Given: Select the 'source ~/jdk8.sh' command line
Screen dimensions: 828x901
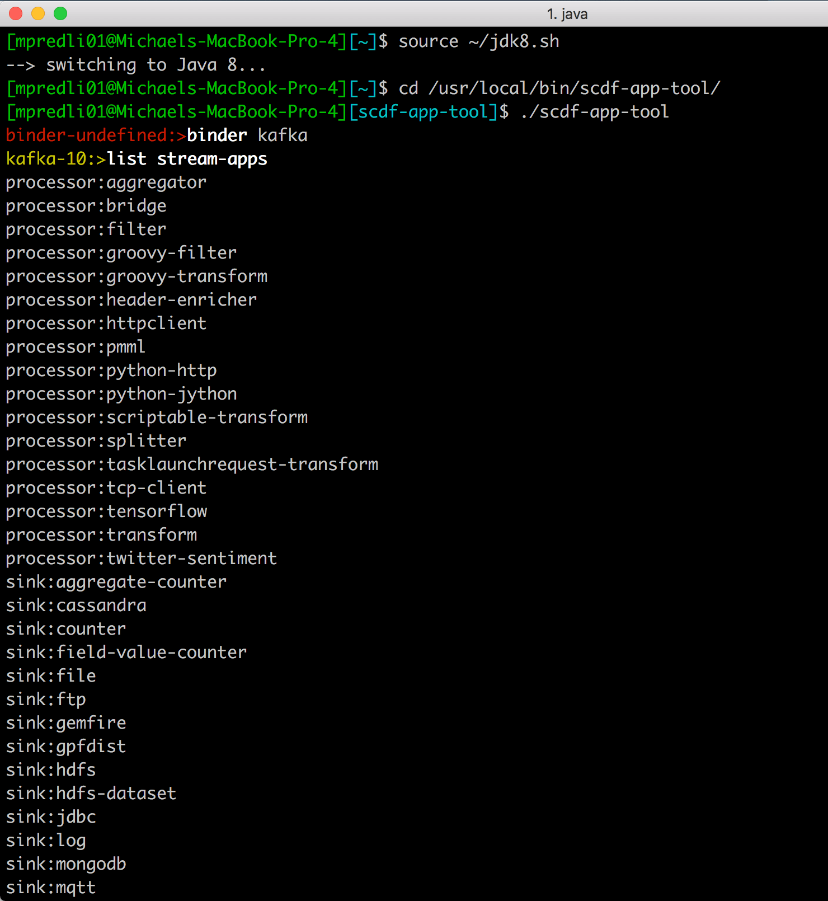Looking at the screenshot, I should 479,41.
